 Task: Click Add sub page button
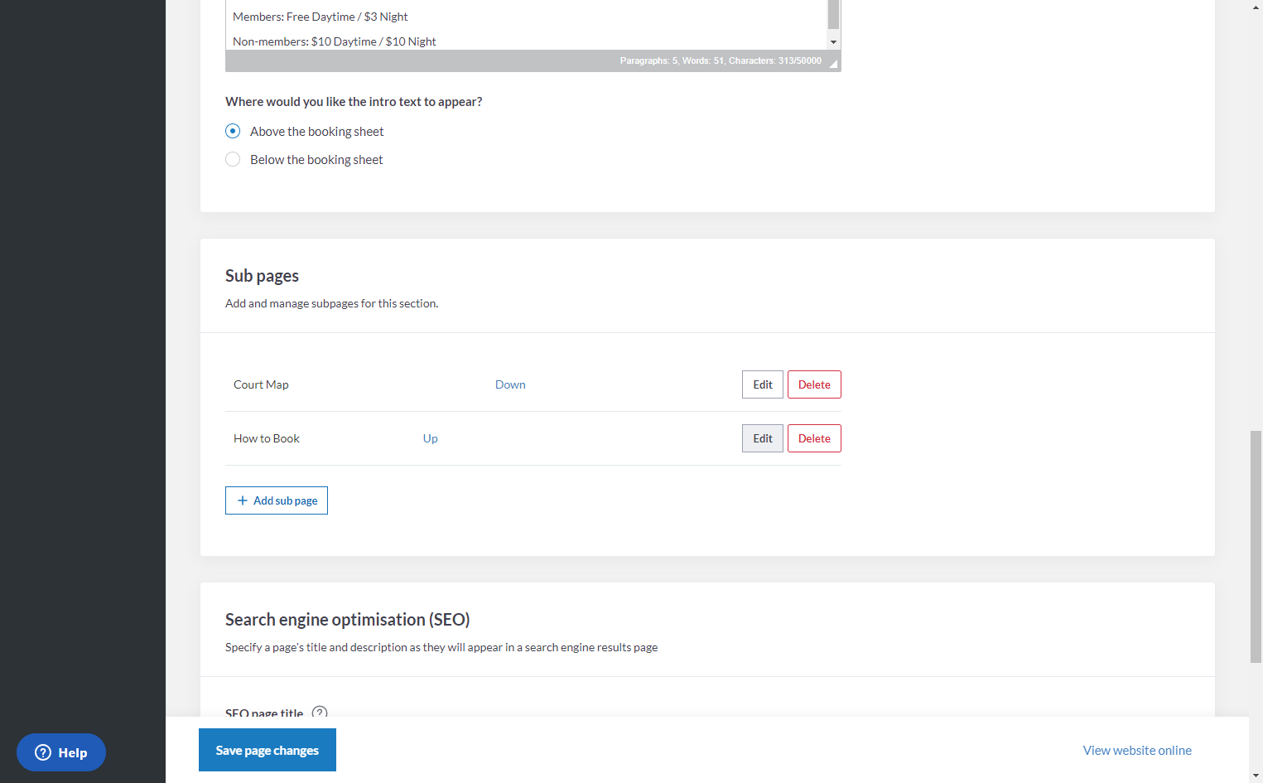277,500
